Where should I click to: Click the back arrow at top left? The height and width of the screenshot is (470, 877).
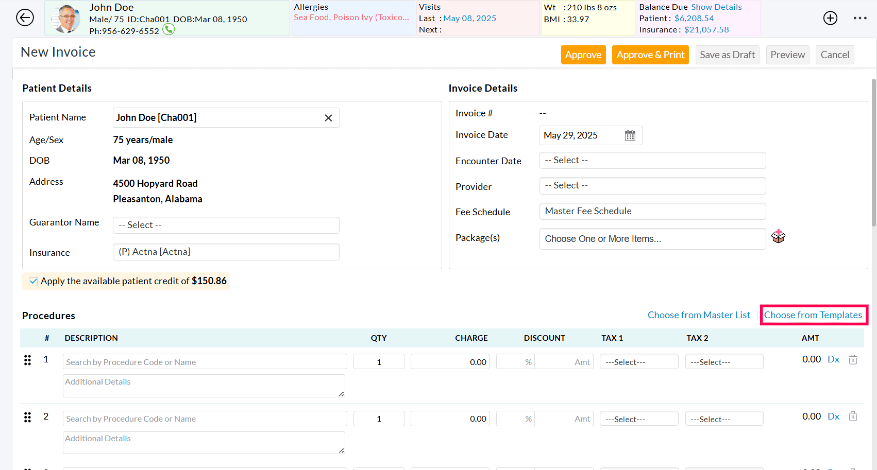tap(25, 17)
